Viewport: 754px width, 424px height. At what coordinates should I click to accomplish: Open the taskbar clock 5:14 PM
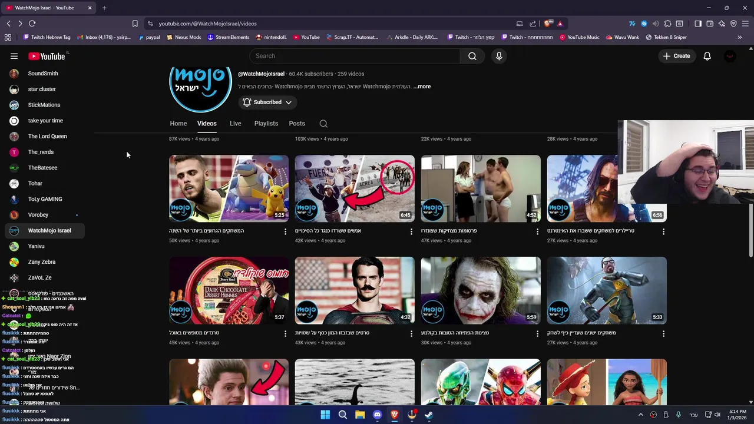point(737,415)
